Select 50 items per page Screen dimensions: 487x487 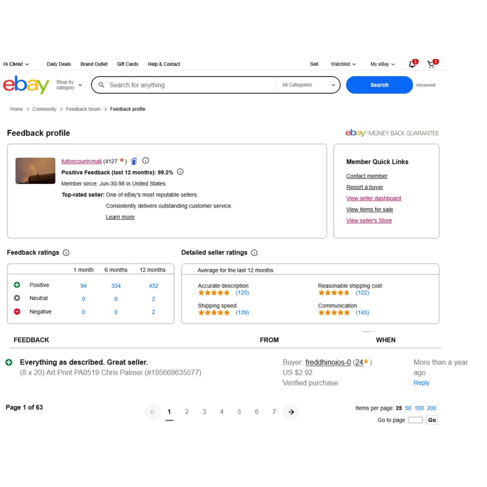tap(408, 408)
